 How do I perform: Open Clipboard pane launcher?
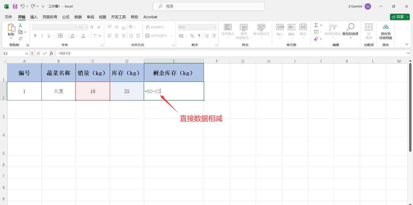27,45
